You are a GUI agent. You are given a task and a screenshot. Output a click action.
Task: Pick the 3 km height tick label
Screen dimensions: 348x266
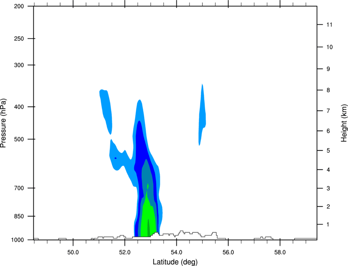click(x=328, y=188)
